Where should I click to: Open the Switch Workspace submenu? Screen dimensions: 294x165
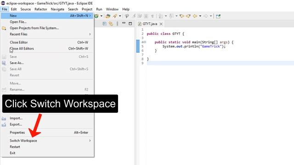[x=47, y=141]
